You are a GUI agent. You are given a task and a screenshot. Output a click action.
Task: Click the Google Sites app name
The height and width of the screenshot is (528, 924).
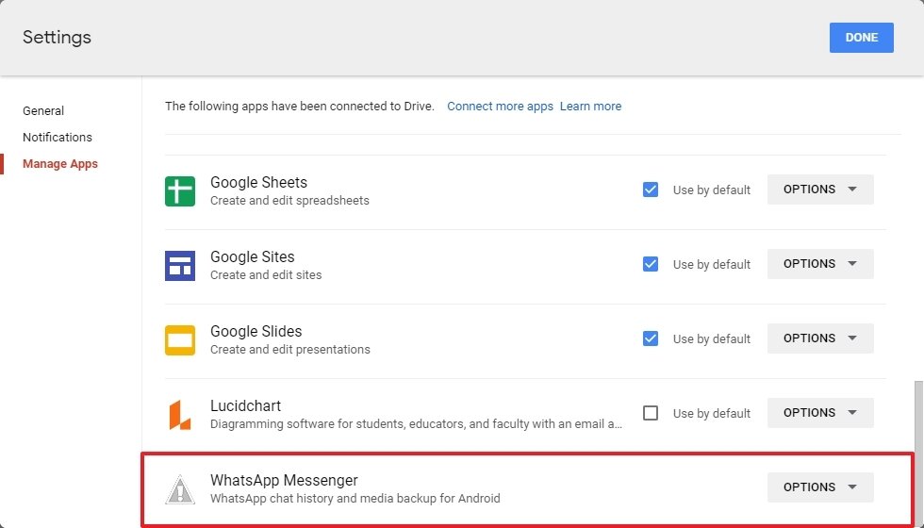(253, 256)
